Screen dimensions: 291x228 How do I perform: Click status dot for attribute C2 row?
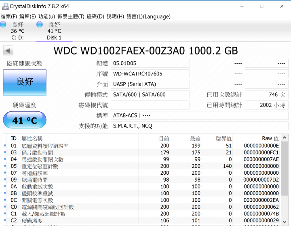(5, 220)
